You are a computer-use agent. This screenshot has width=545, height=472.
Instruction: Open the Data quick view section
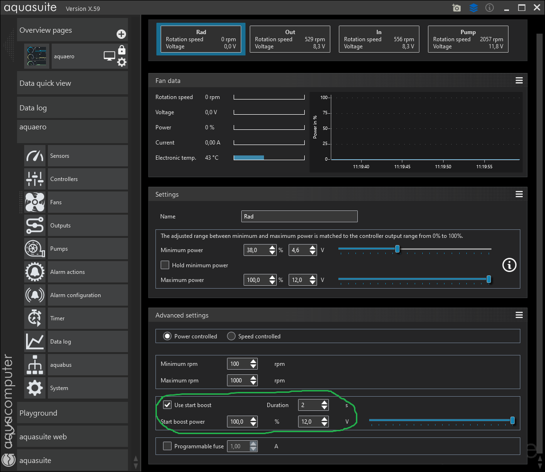click(x=73, y=83)
